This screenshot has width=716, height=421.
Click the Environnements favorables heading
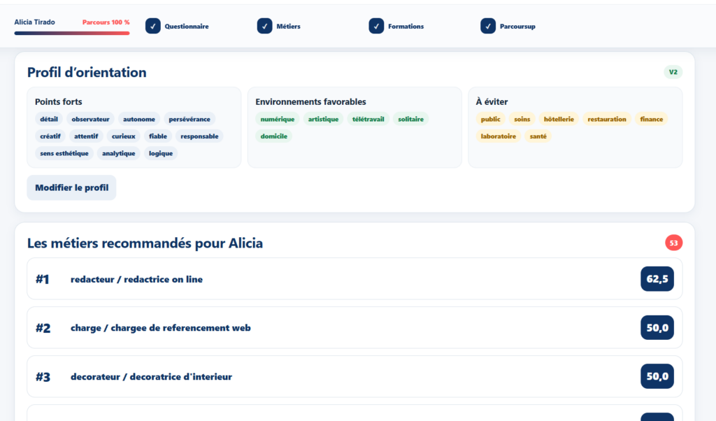(x=310, y=102)
